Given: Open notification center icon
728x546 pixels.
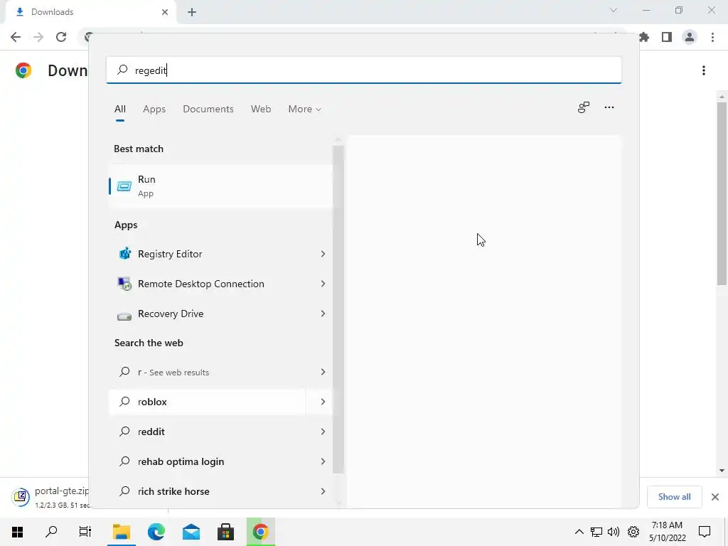Looking at the screenshot, I should 705,532.
